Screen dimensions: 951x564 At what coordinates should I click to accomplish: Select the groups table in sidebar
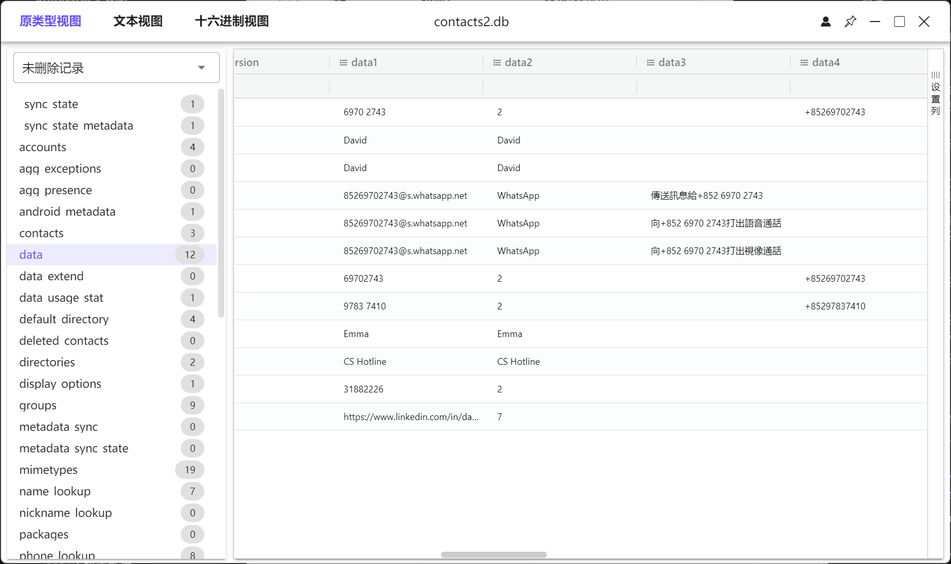coord(38,405)
